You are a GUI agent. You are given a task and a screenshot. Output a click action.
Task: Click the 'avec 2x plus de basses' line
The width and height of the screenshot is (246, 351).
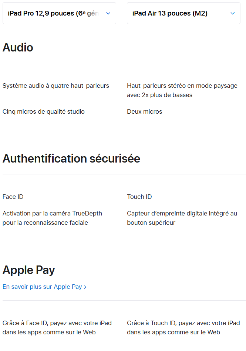[x=159, y=95]
